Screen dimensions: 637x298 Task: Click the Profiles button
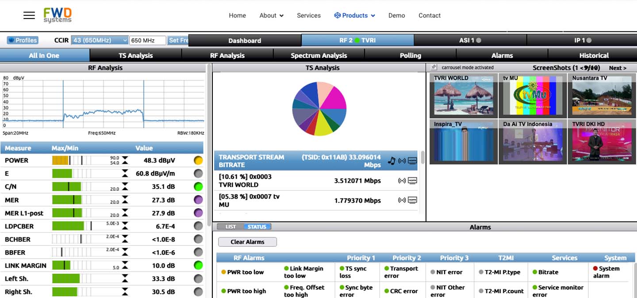[23, 40]
